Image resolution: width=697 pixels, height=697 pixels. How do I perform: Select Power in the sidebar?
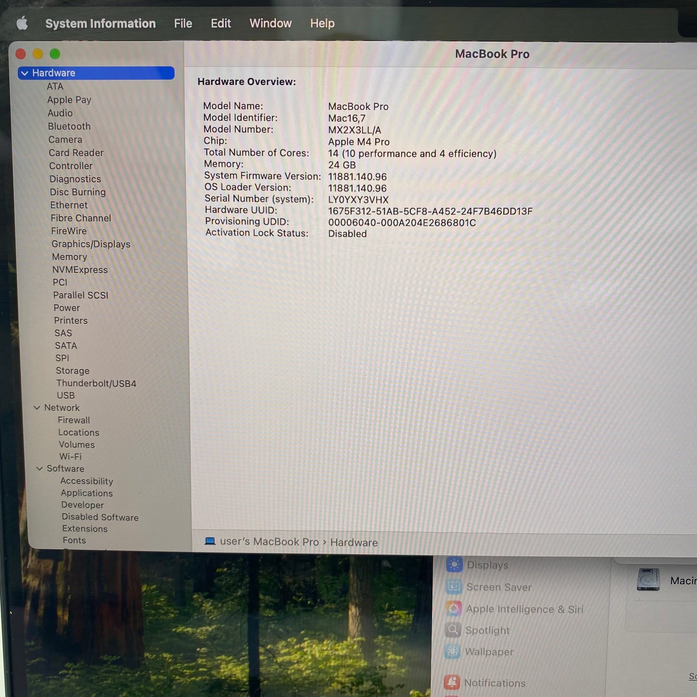67,308
